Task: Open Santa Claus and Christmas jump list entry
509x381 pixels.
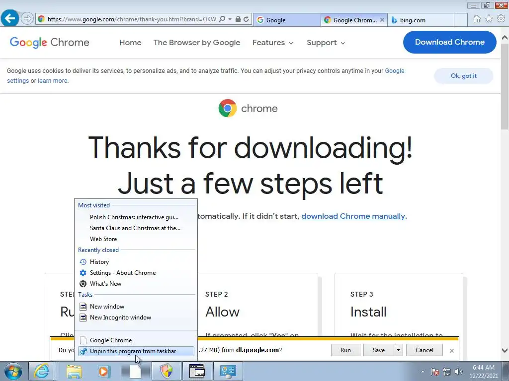Action: [136, 228]
